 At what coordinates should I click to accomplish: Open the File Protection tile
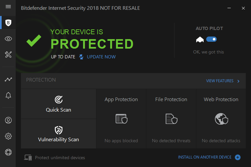[x=171, y=119]
